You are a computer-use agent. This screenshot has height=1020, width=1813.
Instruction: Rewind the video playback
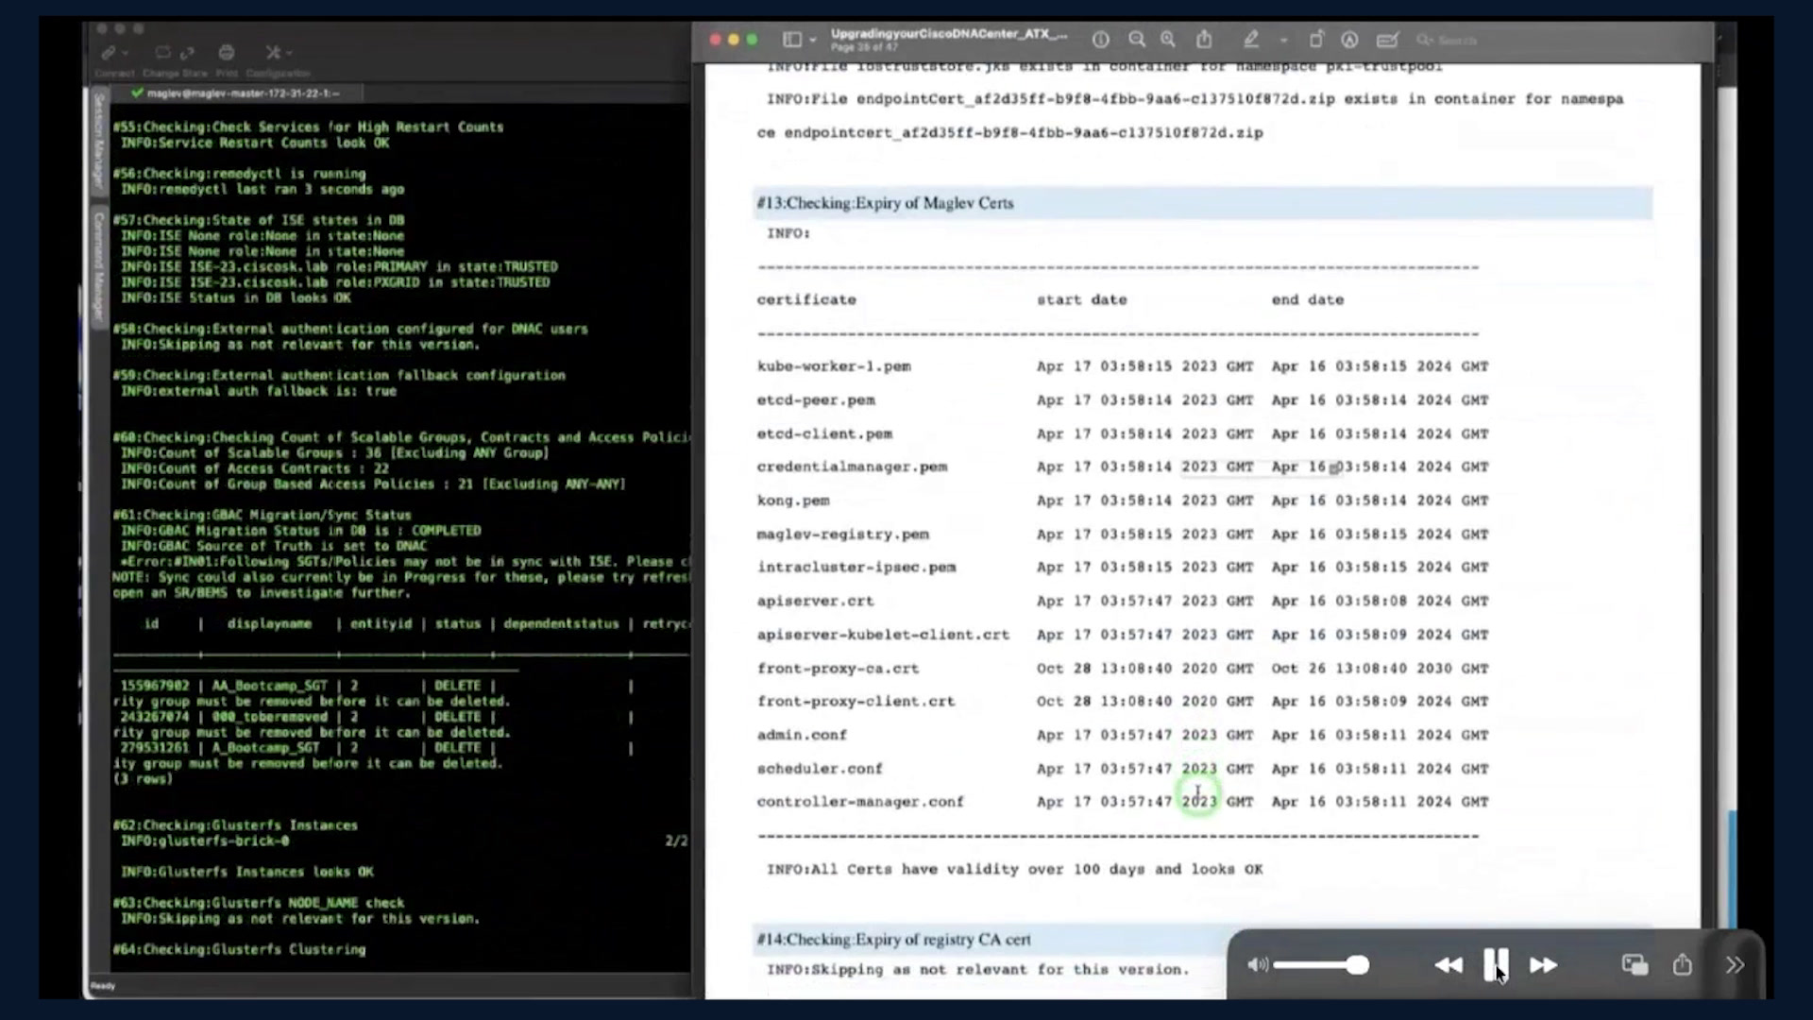[1449, 965]
